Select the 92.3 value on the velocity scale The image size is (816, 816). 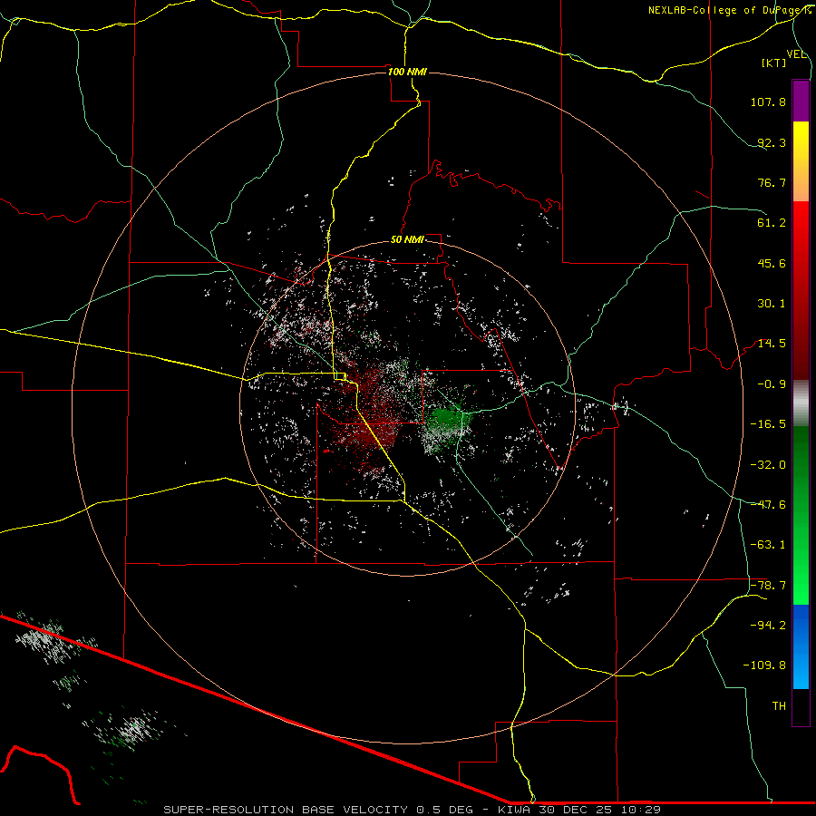(772, 142)
